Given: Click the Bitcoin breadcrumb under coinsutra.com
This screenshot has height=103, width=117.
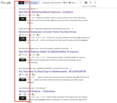Looking at the screenshot, I should pos(33,9).
